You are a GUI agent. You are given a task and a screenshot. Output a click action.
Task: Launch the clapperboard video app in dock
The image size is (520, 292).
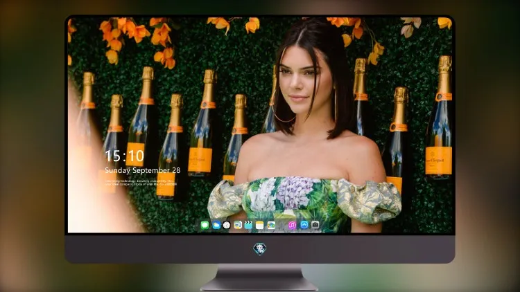click(x=248, y=225)
